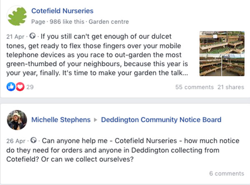Screen dimensions: 250x185
Task: Click globe privacy icon beside 26 Apr
Action: pos(33,140)
